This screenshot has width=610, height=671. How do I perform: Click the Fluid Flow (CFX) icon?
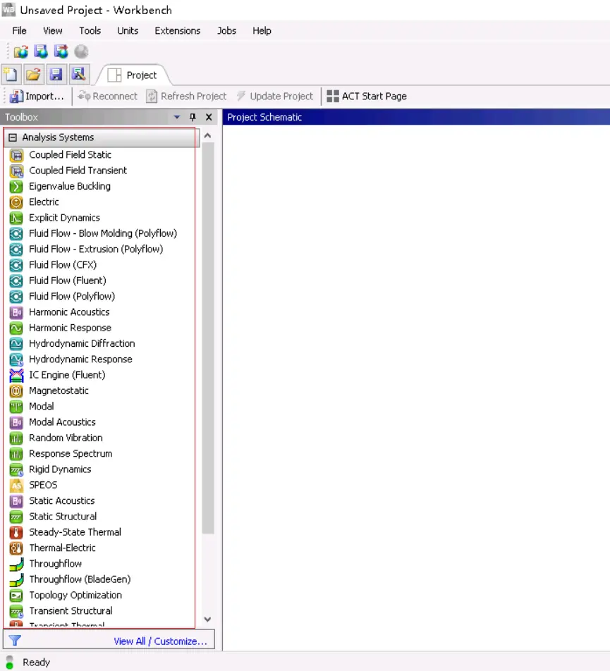click(x=16, y=265)
